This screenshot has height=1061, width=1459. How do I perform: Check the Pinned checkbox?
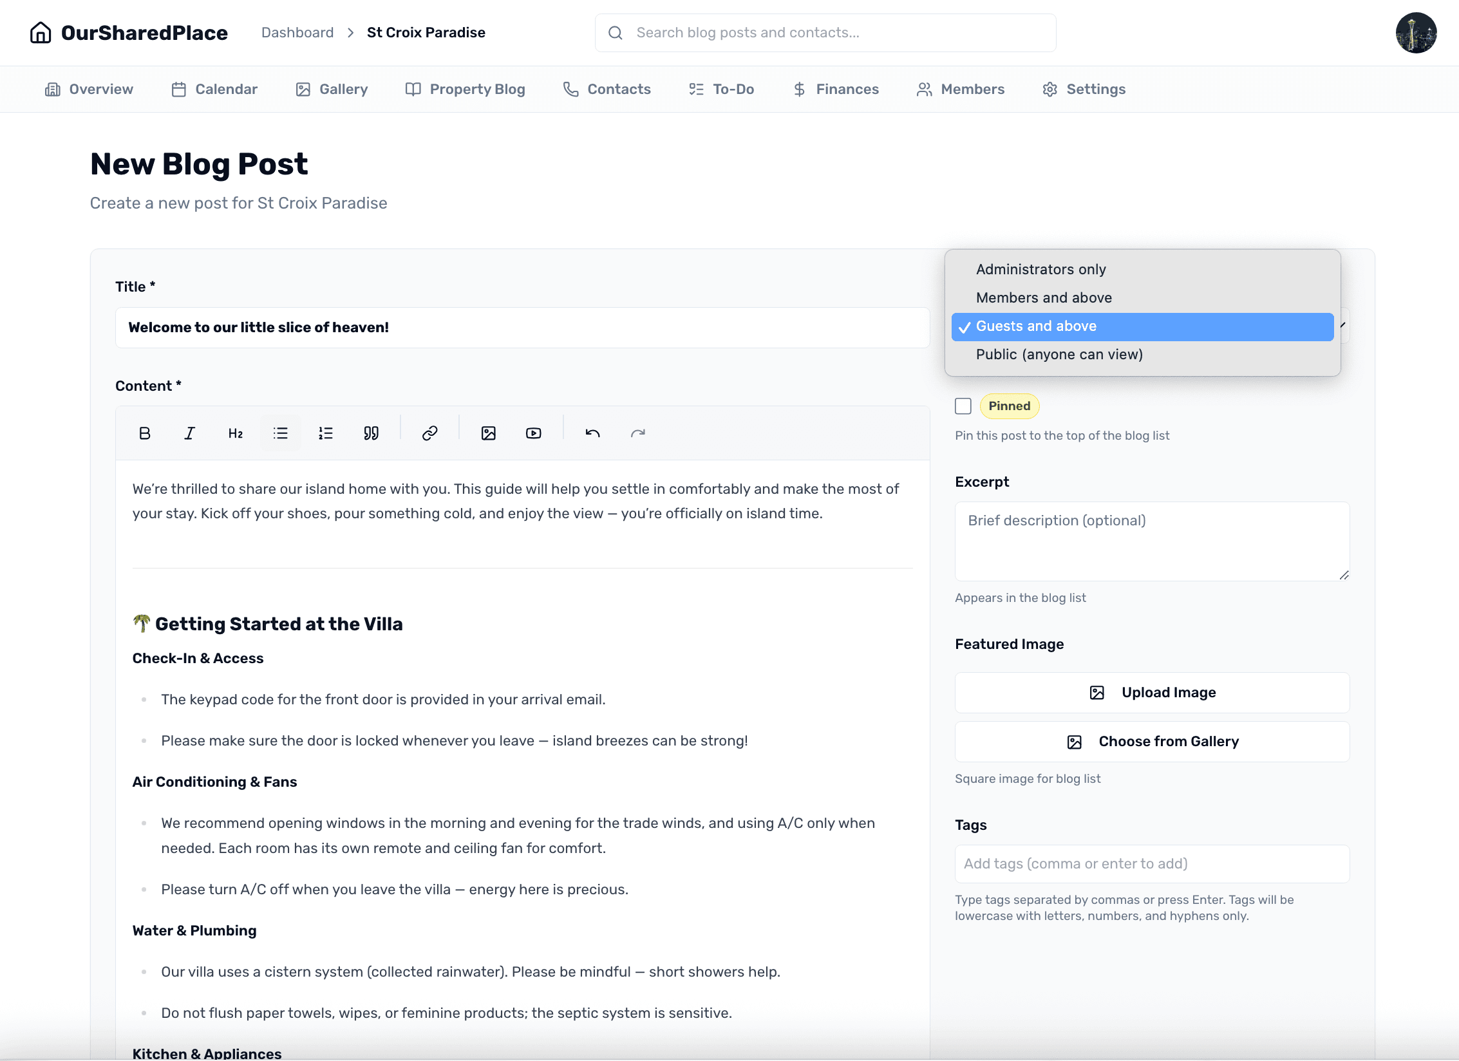click(x=963, y=406)
